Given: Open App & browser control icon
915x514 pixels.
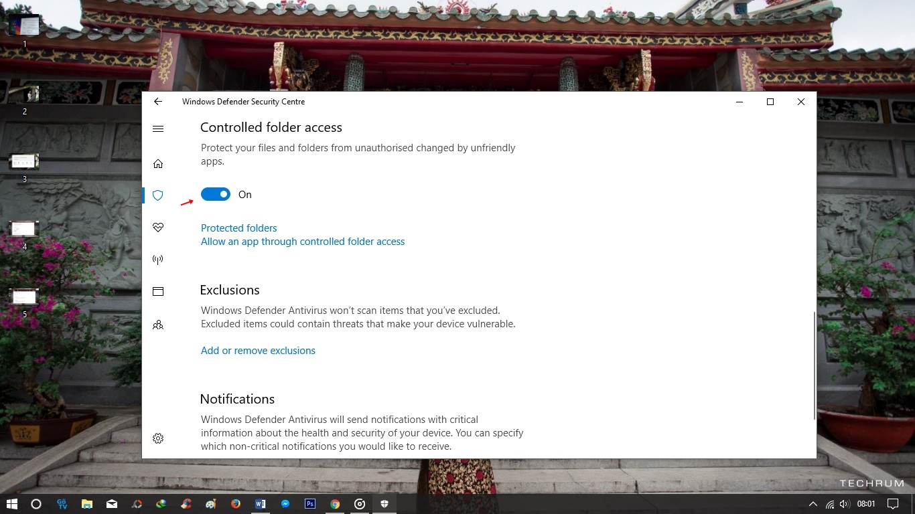Looking at the screenshot, I should [158, 291].
